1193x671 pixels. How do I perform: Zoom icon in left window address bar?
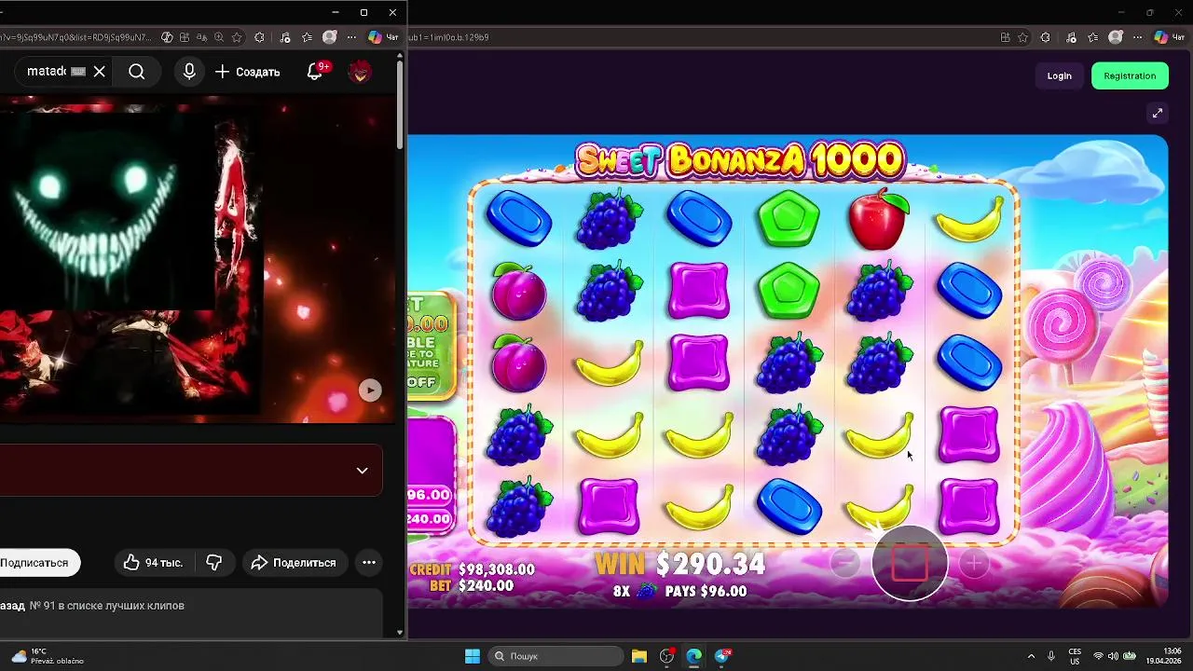[219, 37]
